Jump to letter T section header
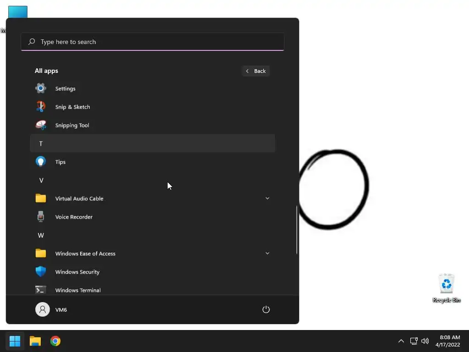The height and width of the screenshot is (352, 469). pyautogui.click(x=153, y=143)
